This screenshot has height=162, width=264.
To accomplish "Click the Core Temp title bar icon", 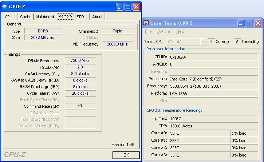I will point(146,23).
